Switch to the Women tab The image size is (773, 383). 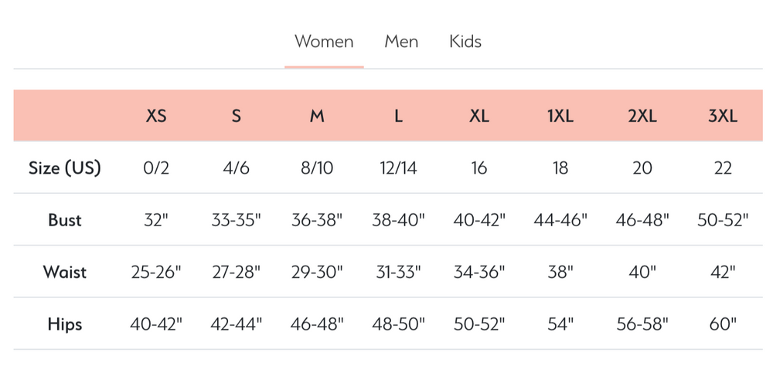point(324,42)
